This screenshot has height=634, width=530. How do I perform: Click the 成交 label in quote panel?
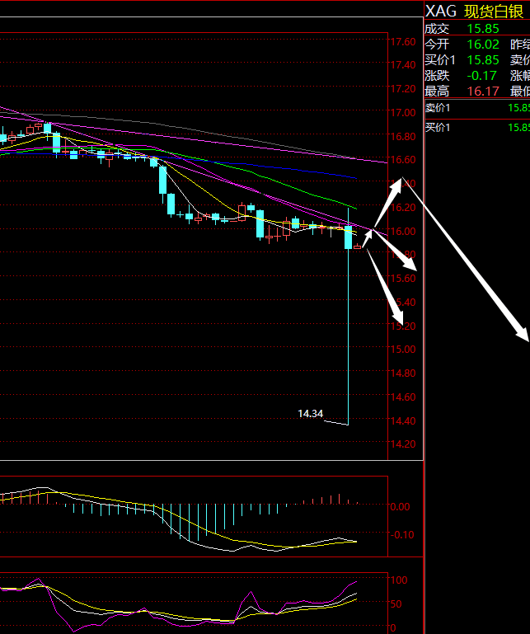point(437,29)
